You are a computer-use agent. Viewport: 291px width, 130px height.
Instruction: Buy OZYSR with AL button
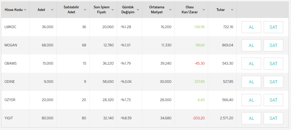pyautogui.click(x=251, y=100)
